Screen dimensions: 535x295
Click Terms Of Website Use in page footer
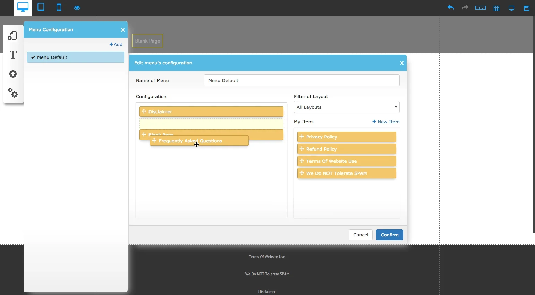(x=267, y=257)
